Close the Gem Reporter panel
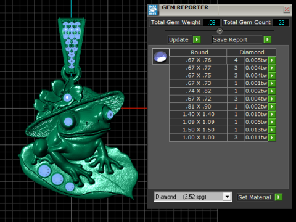The image size is (296, 222). coord(287,9)
